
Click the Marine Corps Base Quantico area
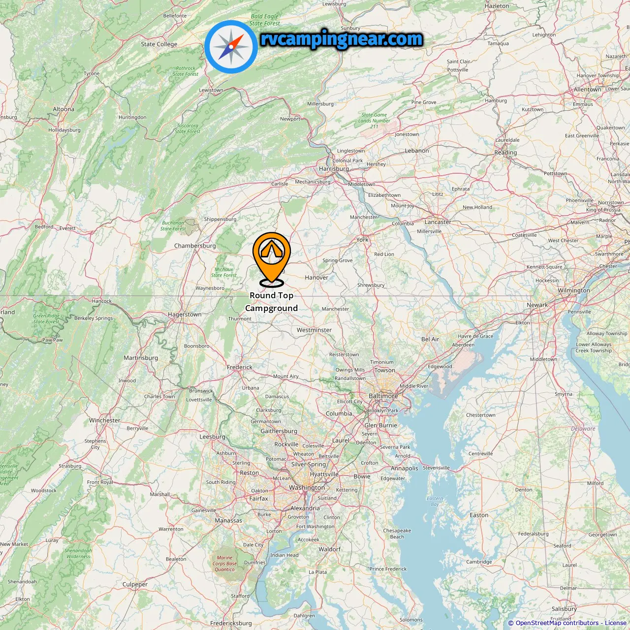(224, 564)
